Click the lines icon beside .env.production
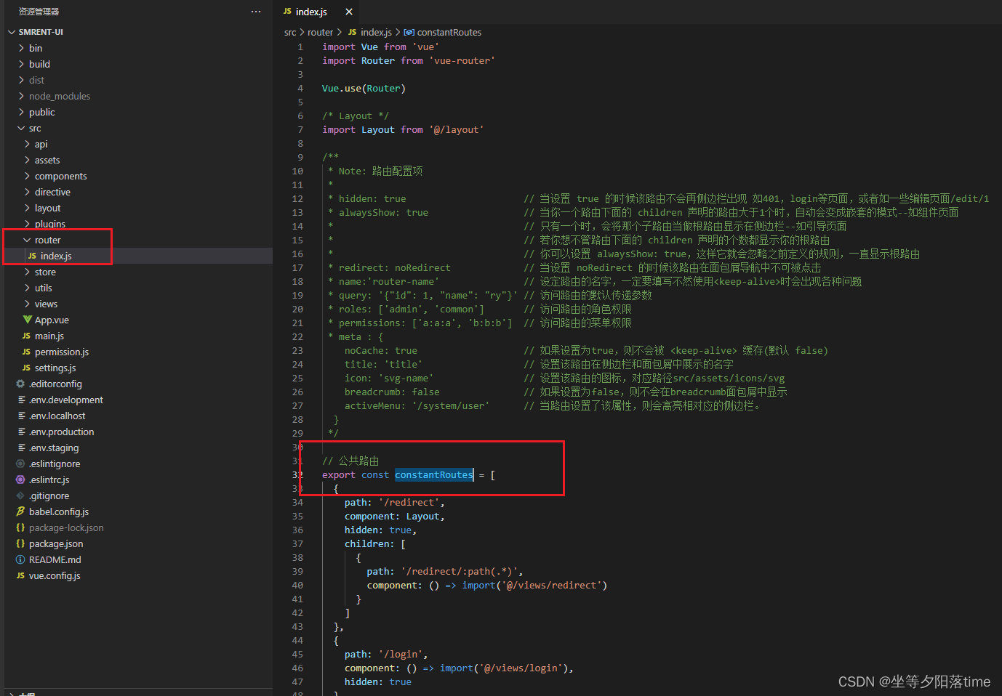Viewport: 1002px width, 696px height. (21, 432)
